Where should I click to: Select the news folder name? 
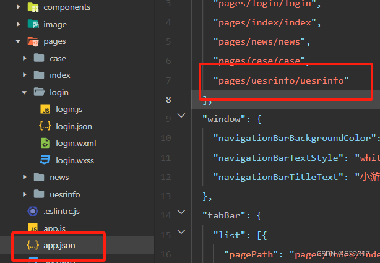coord(59,178)
